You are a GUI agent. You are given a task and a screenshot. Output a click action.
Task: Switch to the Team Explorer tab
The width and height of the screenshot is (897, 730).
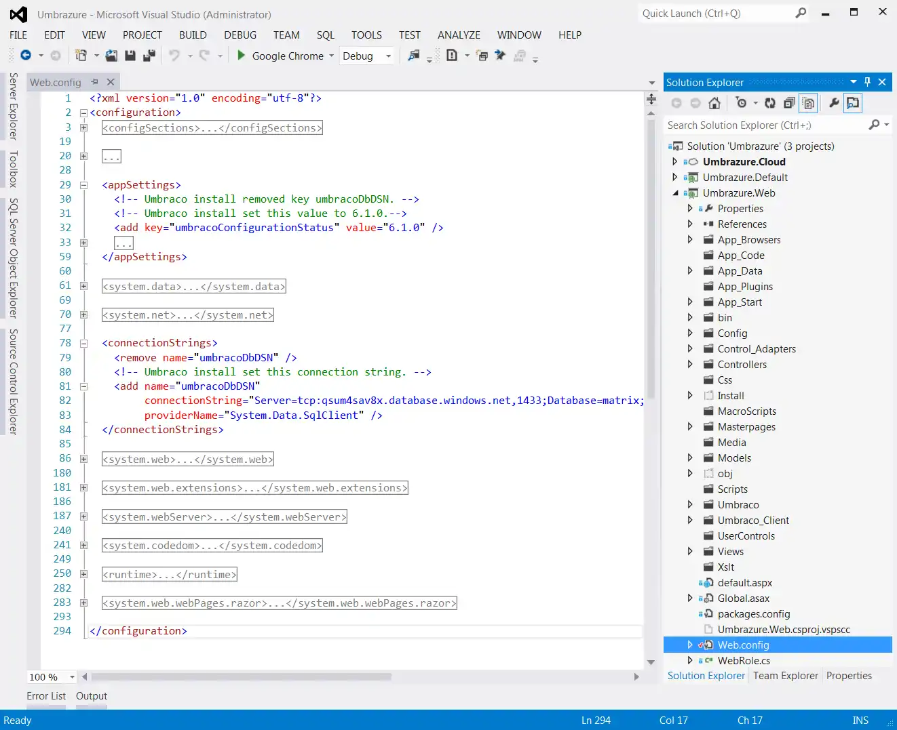click(785, 675)
